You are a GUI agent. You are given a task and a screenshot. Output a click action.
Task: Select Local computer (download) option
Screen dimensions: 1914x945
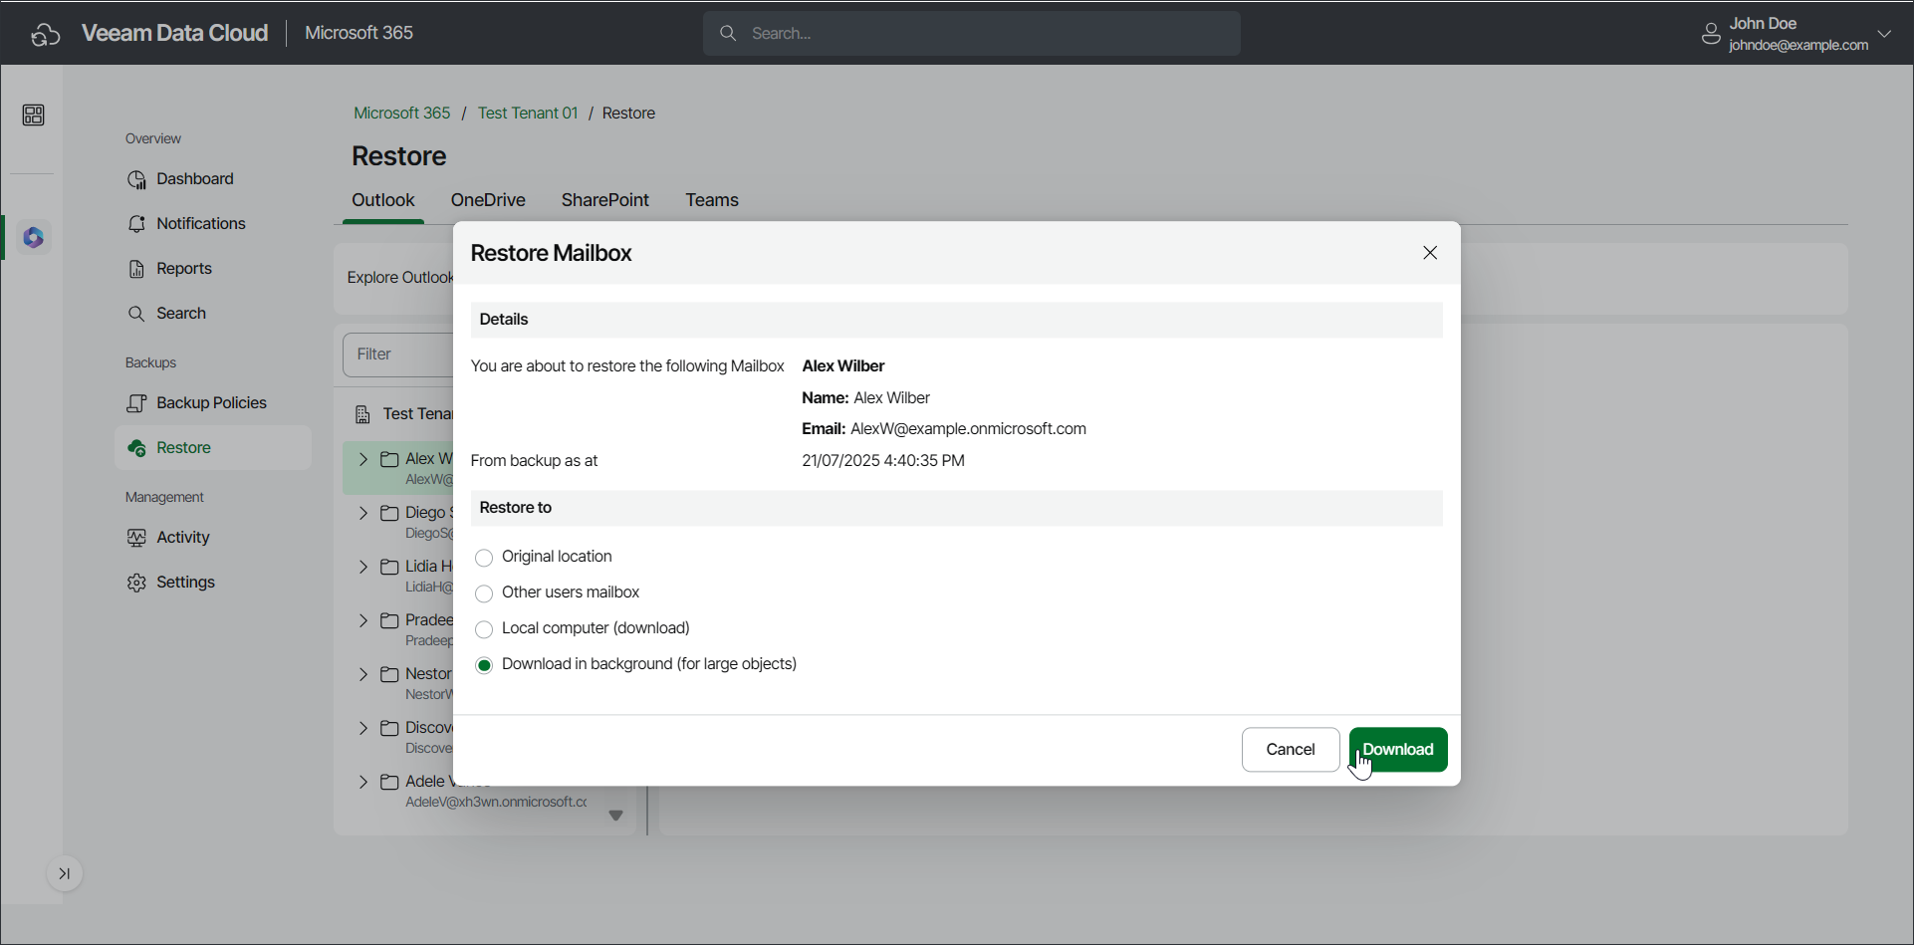[x=484, y=629]
